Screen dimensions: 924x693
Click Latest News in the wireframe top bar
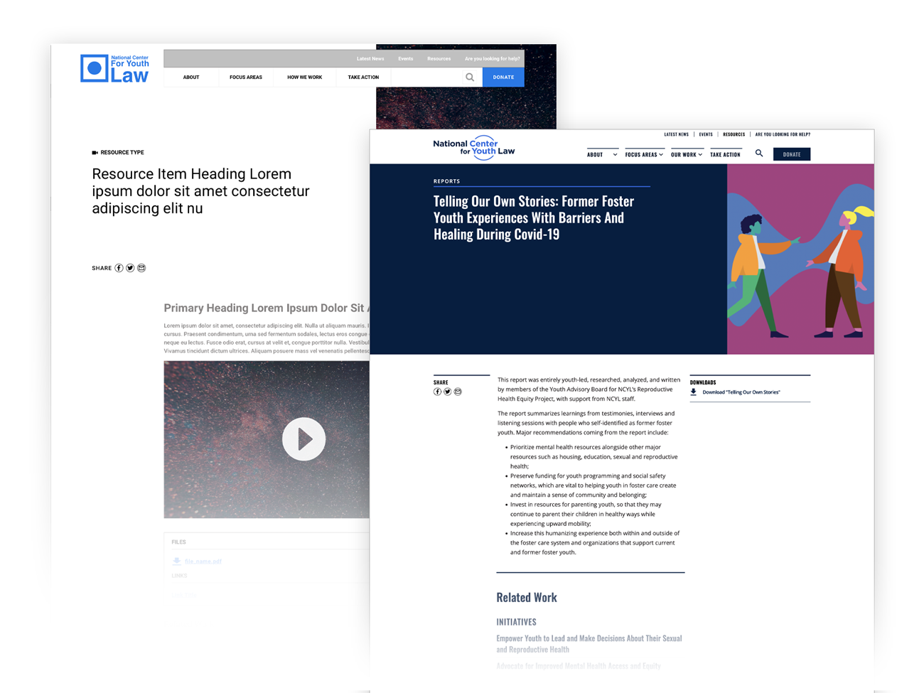click(370, 59)
